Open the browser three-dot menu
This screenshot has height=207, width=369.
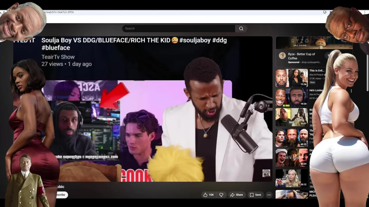(365, 12)
